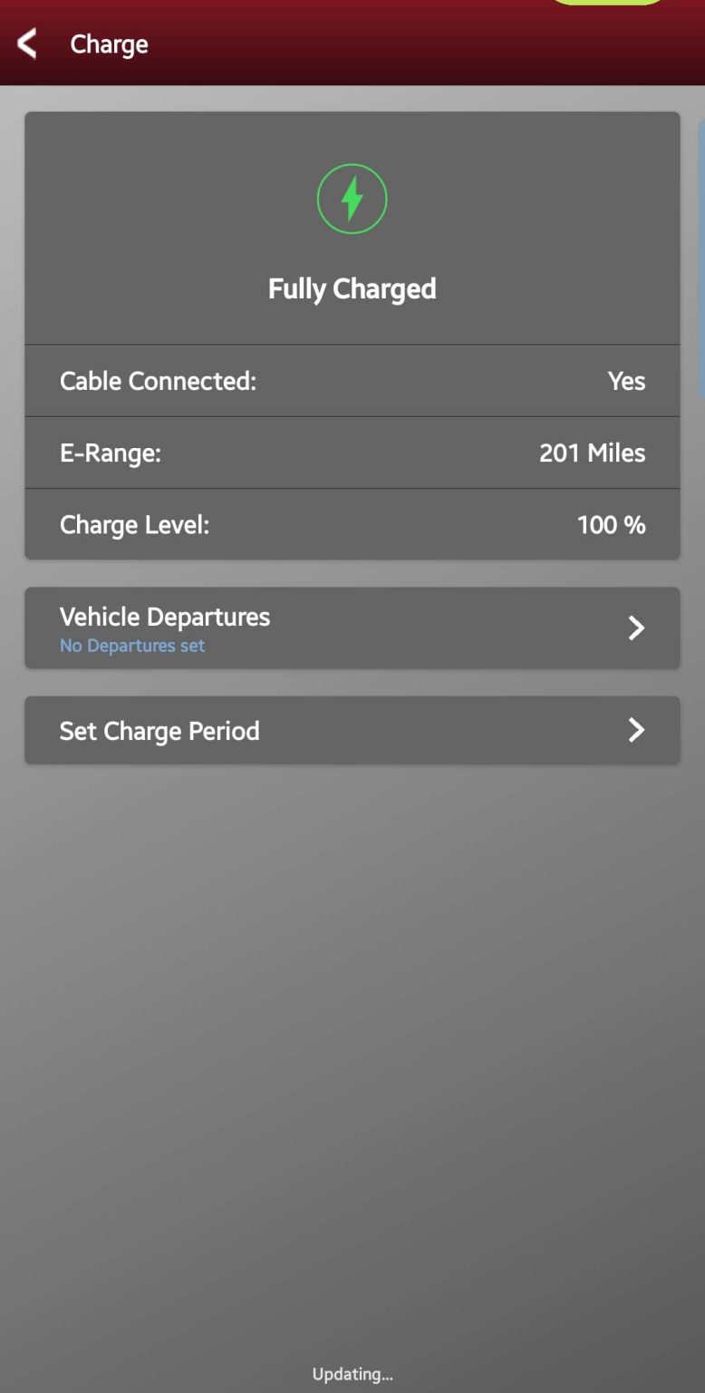Open the Vehicle Departures menu row
This screenshot has height=1393, width=705.
click(352, 628)
